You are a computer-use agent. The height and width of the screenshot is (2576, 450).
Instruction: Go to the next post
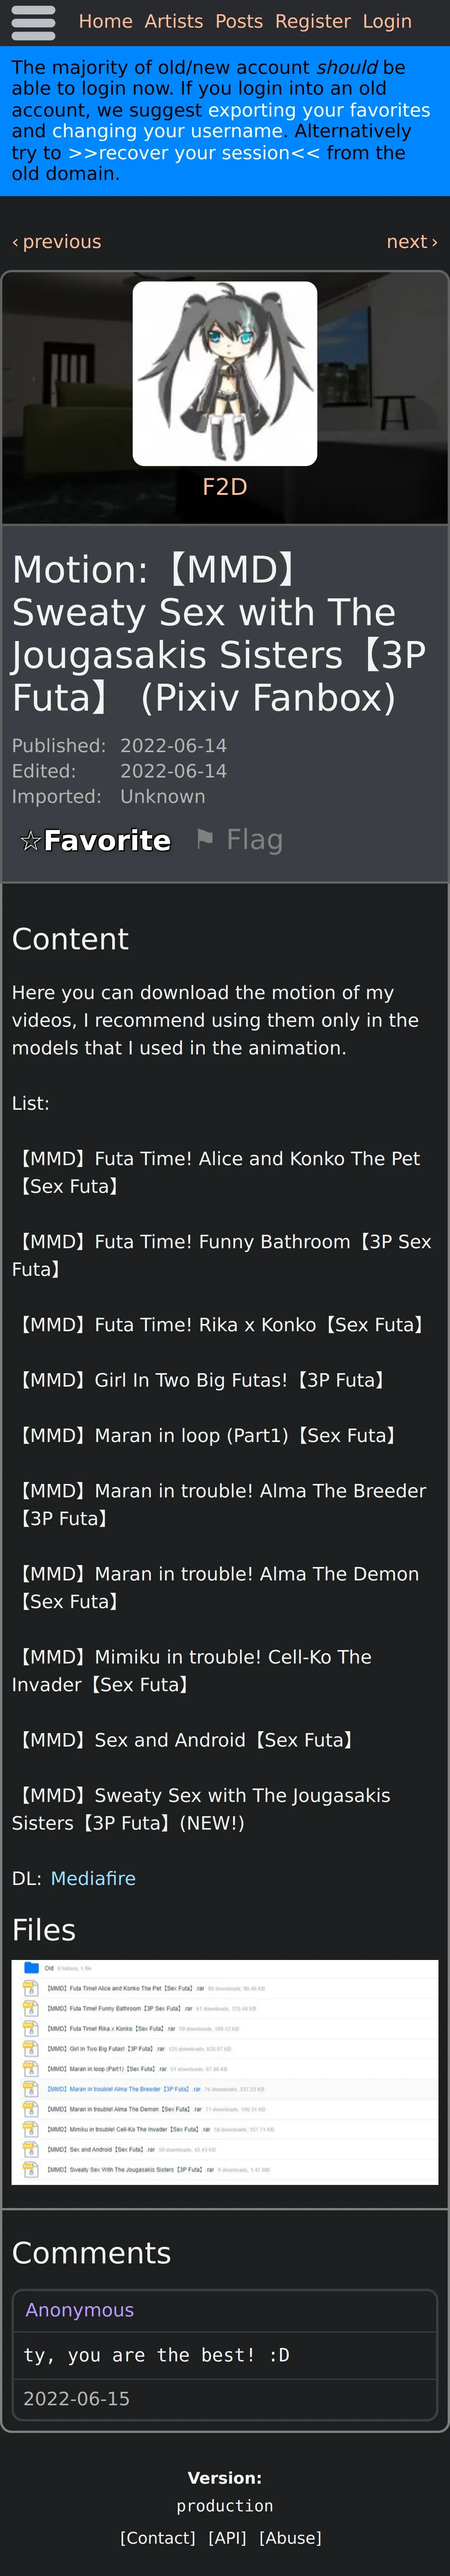412,242
